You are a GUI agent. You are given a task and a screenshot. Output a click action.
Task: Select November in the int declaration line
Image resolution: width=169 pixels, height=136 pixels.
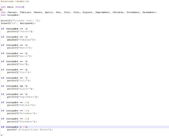click(x=133, y=12)
